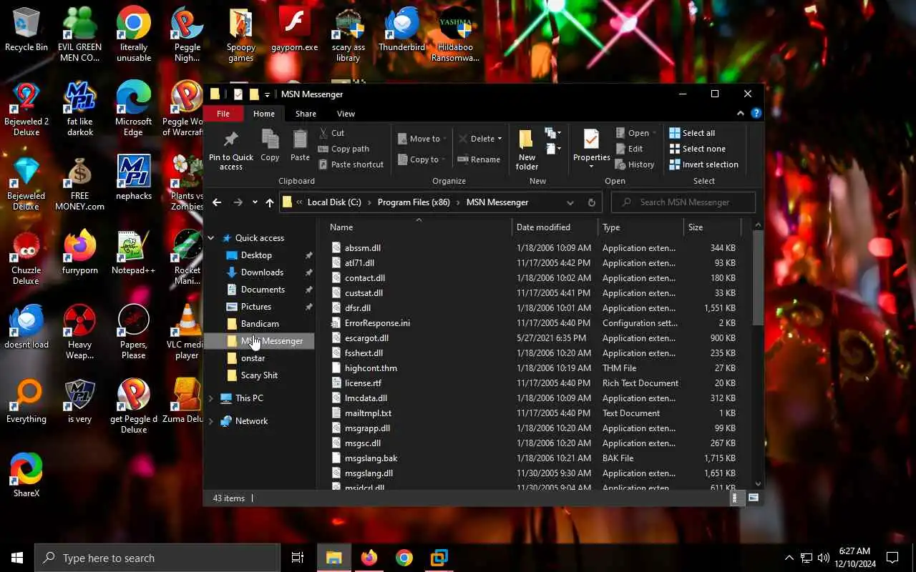The height and width of the screenshot is (572, 916).
Task: Click the Cut scissors command
Action: pyautogui.click(x=332, y=133)
